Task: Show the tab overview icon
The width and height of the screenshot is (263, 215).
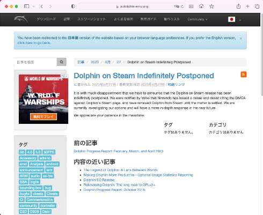Action: coord(257,6)
